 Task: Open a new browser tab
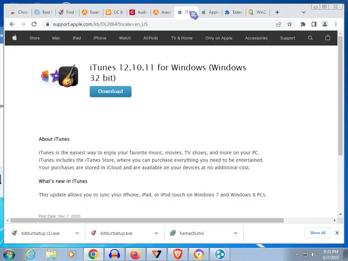tap(277, 12)
